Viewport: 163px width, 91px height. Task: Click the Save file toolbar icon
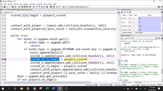click(x=7, y=7)
